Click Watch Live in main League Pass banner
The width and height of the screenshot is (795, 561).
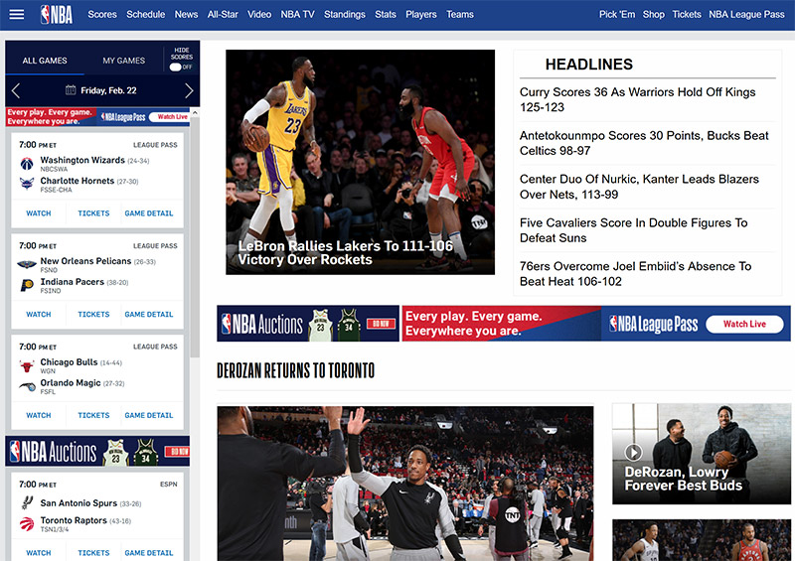743,324
